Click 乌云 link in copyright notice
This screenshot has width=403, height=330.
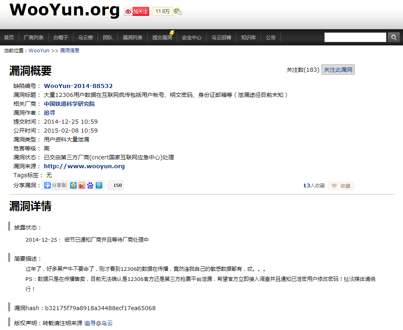[107, 323]
